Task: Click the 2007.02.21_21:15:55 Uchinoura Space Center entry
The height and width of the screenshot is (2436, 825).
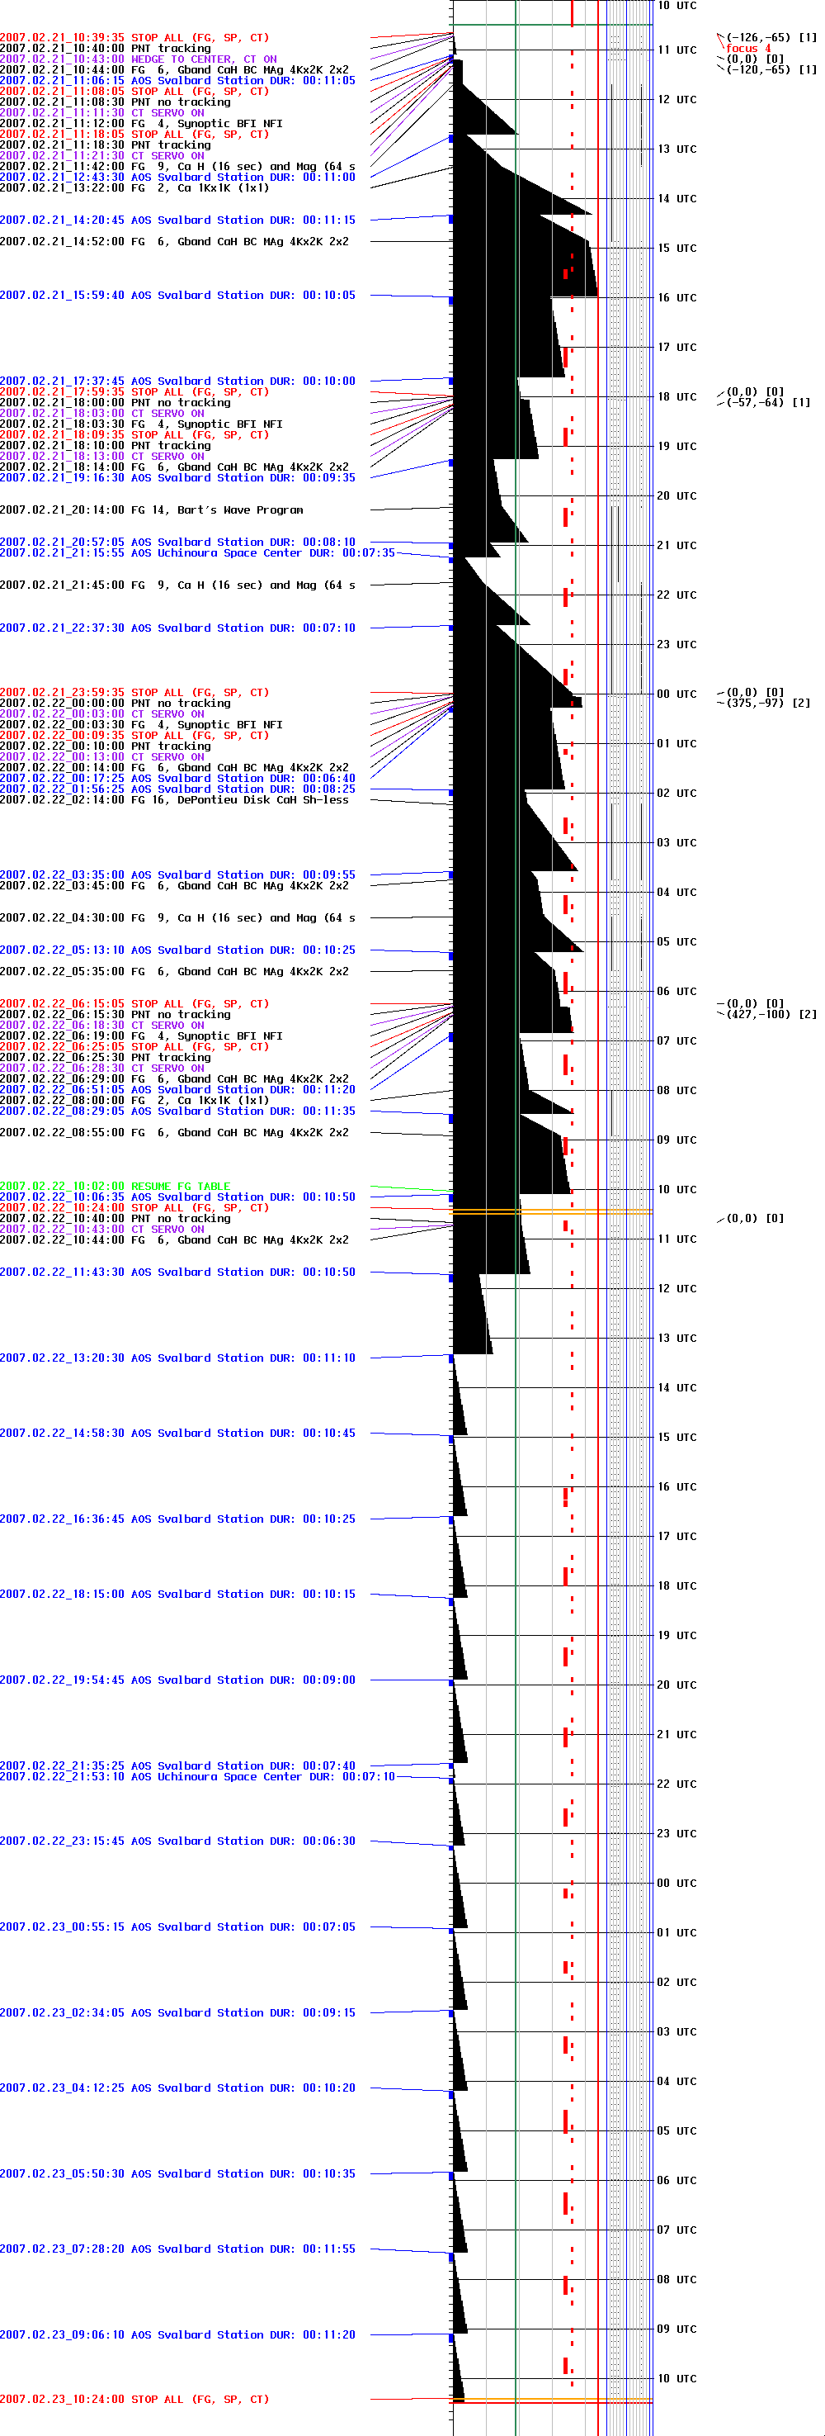Action: 196,553
